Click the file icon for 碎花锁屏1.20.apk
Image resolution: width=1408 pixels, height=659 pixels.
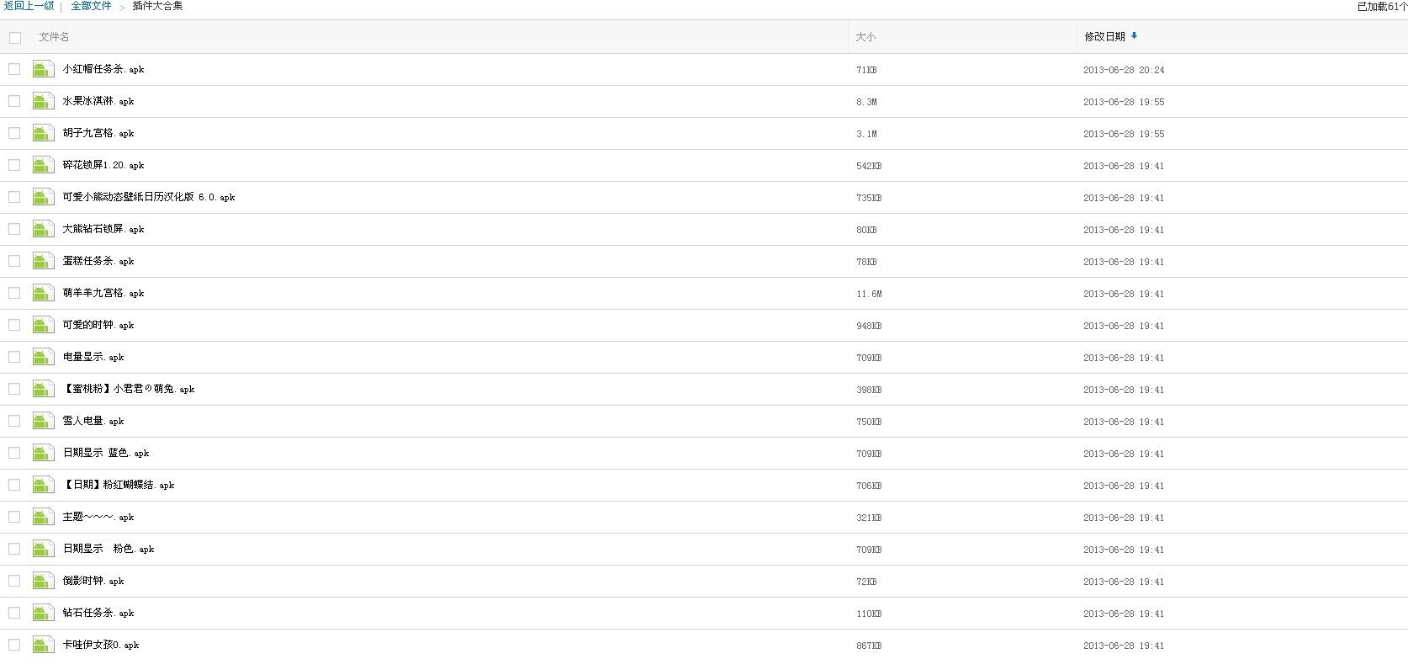44,165
